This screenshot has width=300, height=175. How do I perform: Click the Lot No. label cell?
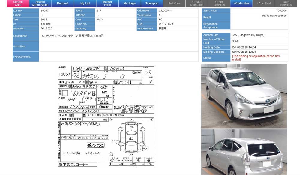(26, 10)
